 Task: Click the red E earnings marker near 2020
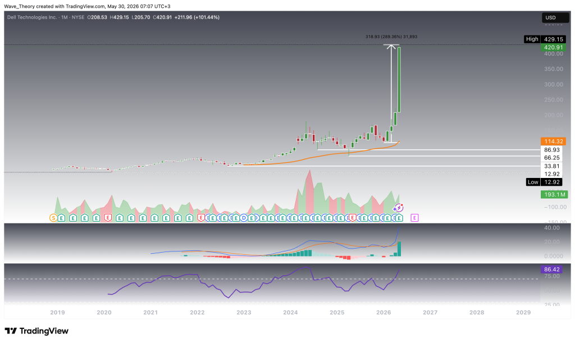(x=108, y=218)
